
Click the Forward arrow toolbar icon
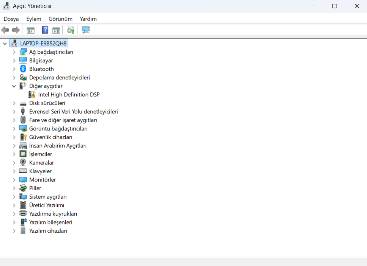pyautogui.click(x=16, y=30)
